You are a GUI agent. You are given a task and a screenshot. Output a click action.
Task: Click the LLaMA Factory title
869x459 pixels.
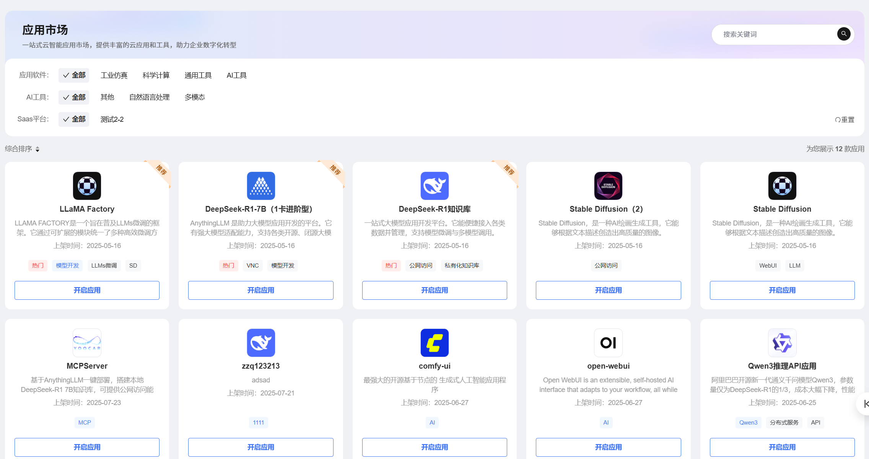tap(87, 209)
